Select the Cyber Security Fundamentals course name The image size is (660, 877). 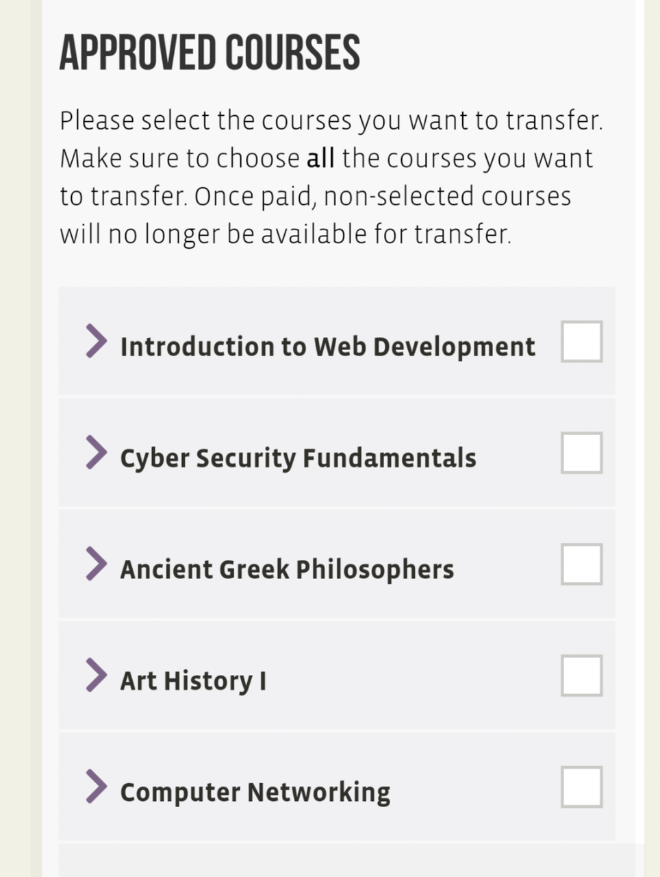(x=299, y=458)
